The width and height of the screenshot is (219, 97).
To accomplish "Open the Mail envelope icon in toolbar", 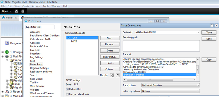I will [17, 11].
